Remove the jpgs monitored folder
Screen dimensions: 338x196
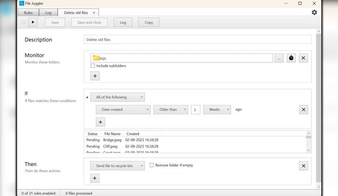coord(303,58)
